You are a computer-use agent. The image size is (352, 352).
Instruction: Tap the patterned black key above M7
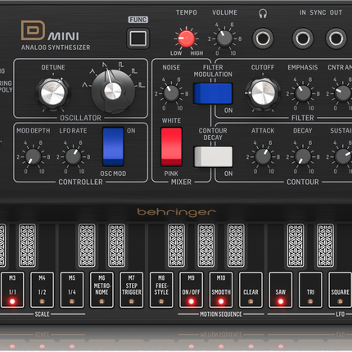(x=116, y=246)
